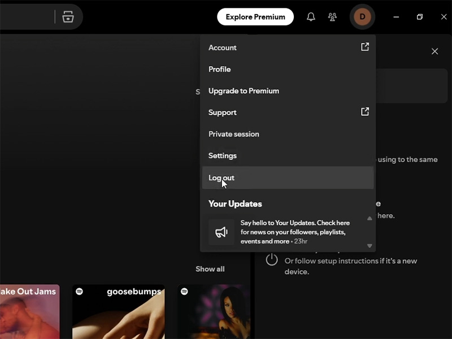Viewport: 452px width, 339px height.
Task: Click the updates list scroll down arrow
Action: pos(370,246)
